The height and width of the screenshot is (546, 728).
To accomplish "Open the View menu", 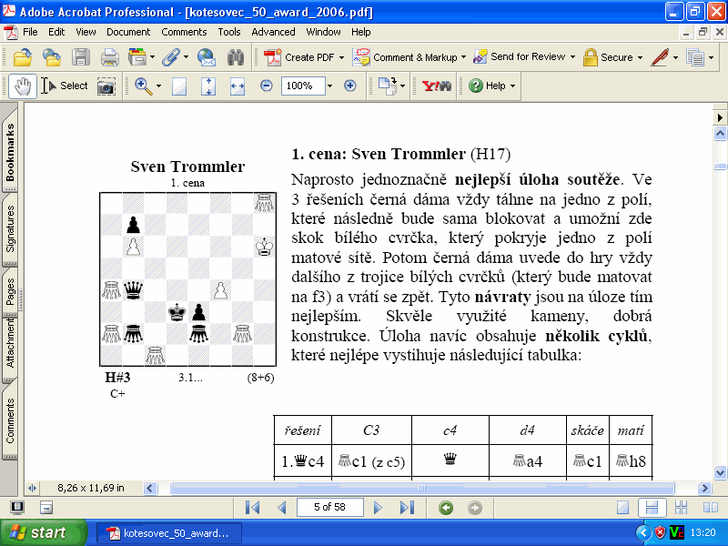I will click(x=86, y=32).
